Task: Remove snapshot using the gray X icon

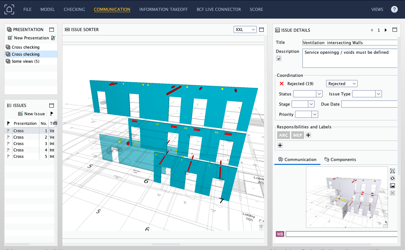Action: (x=392, y=193)
